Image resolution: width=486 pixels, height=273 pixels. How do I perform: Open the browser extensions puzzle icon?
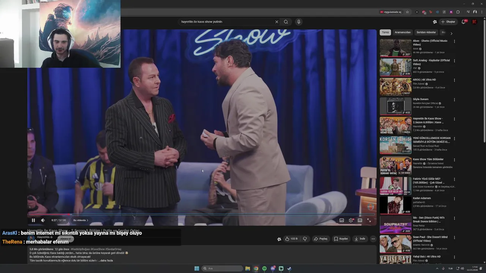click(458, 12)
